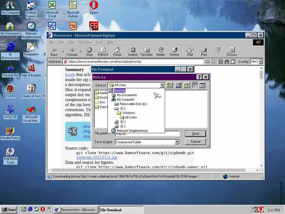Viewport: 285px width, 214px height.
Task: Go Home via IE toolbar
Action: pos(117,52)
